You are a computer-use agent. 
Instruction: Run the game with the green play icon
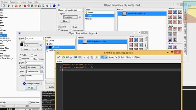pos(9,6)
